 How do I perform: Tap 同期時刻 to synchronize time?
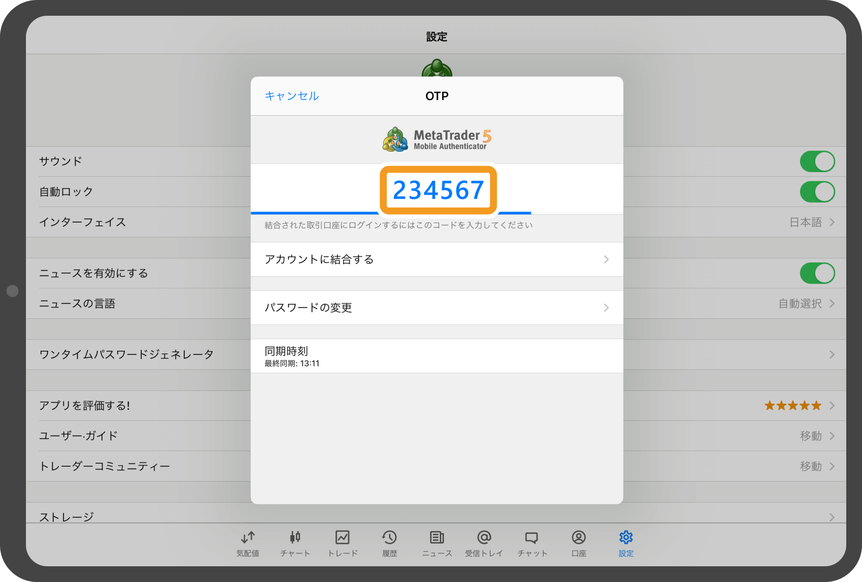(437, 356)
